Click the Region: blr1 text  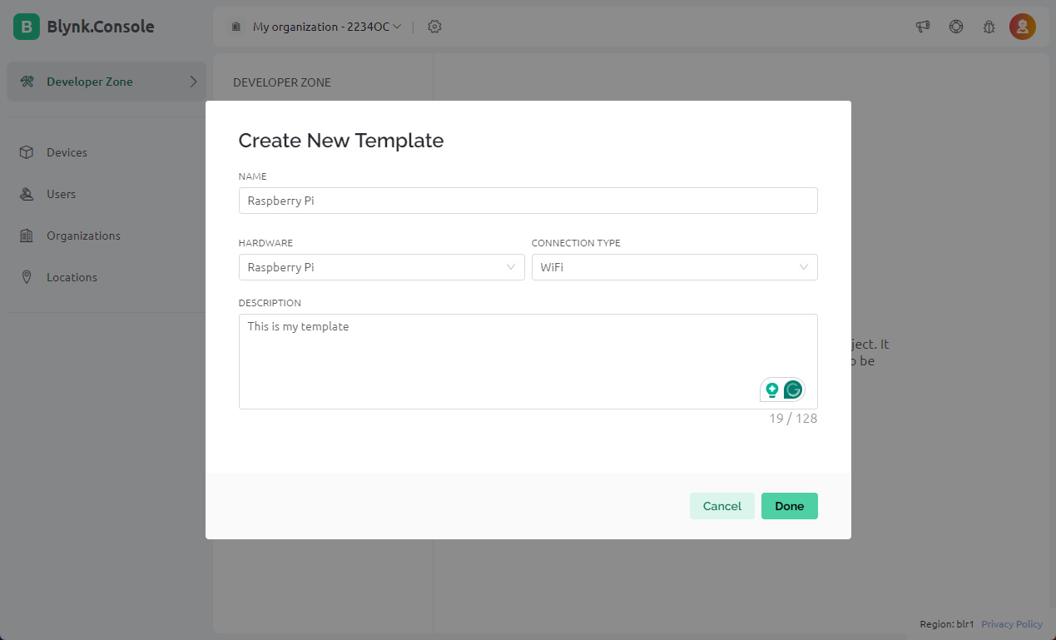pos(947,624)
